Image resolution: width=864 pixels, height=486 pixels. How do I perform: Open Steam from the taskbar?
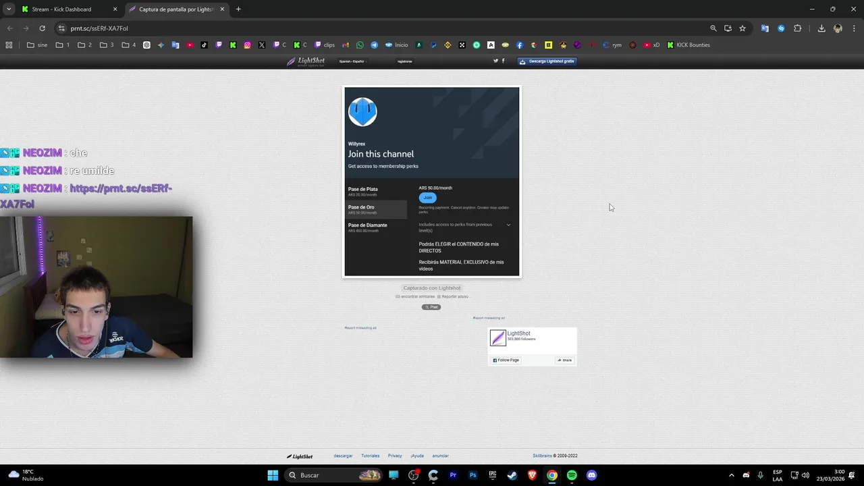click(x=512, y=475)
